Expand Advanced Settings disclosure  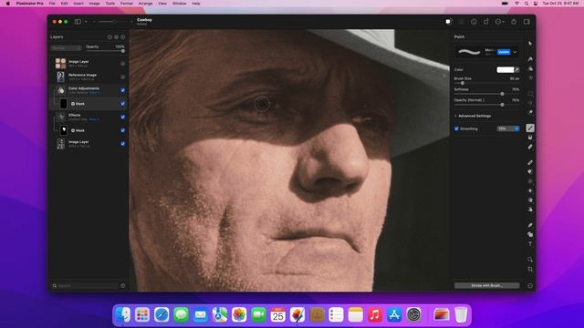pos(456,116)
